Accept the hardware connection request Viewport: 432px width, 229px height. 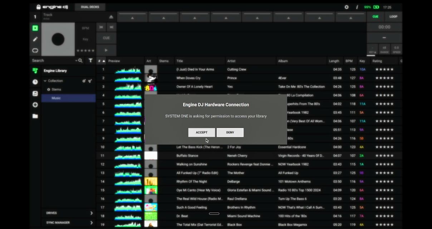(x=201, y=132)
